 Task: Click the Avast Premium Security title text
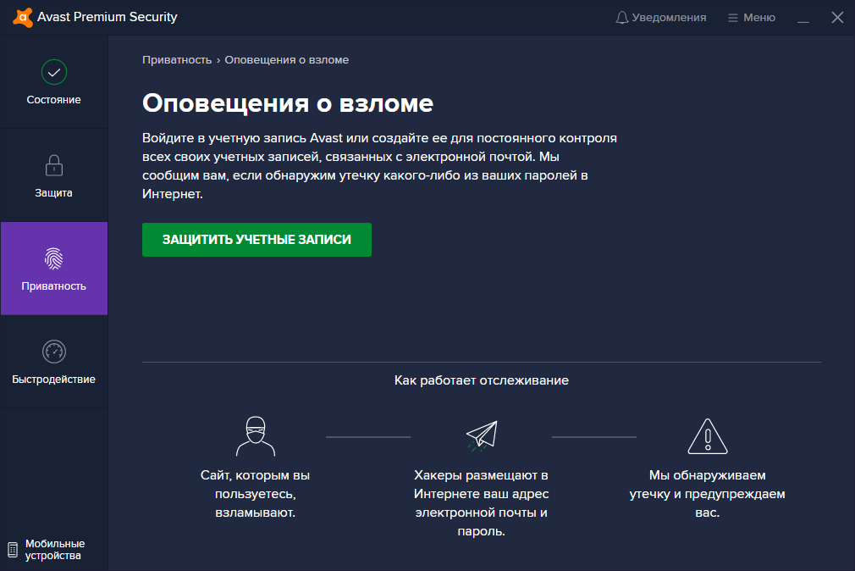108,17
